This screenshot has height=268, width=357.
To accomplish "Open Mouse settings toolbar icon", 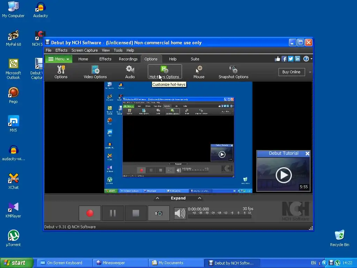I will pyautogui.click(x=199, y=72).
